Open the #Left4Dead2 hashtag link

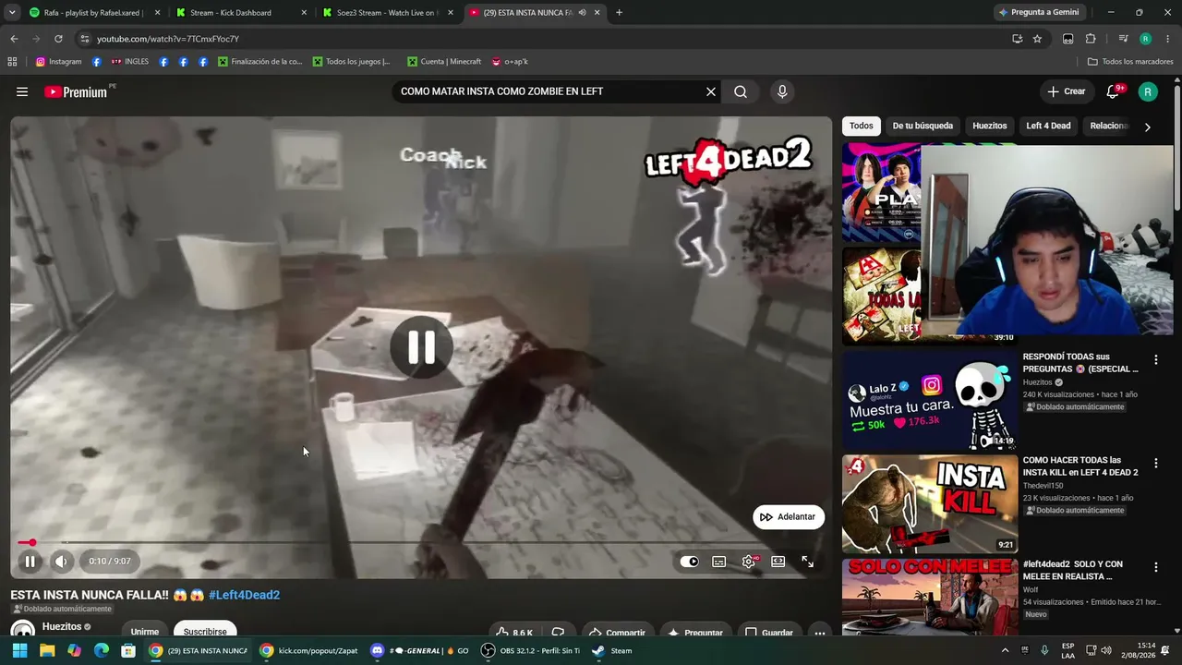244,595
